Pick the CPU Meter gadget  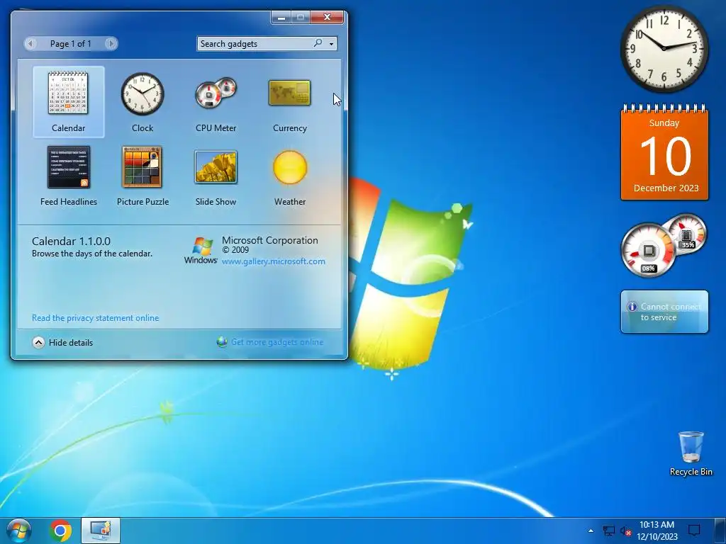216,93
